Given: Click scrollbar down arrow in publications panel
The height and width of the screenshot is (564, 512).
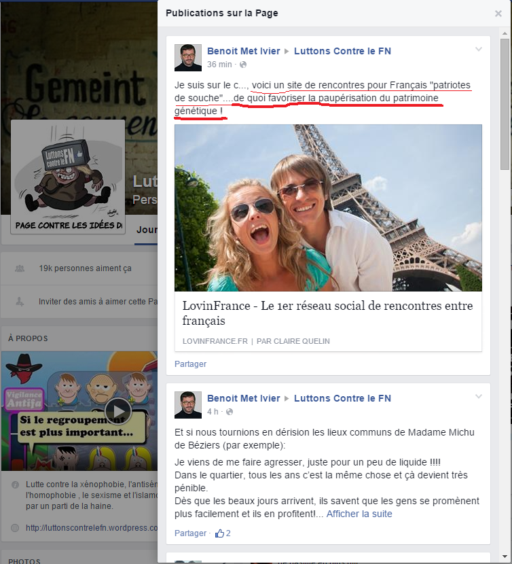Looking at the screenshot, I should 505,557.
